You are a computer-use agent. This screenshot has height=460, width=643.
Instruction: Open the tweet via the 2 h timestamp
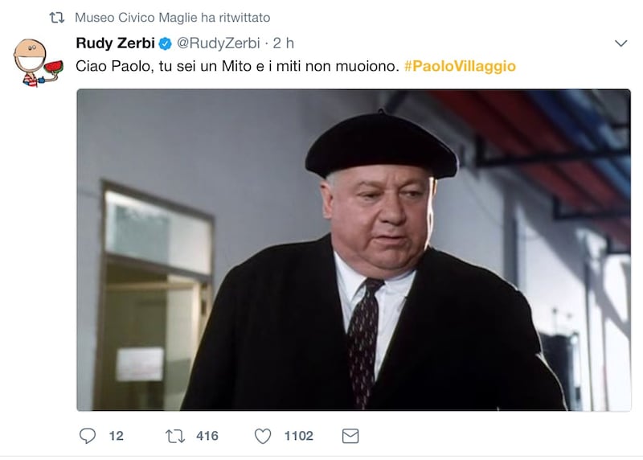tap(284, 43)
